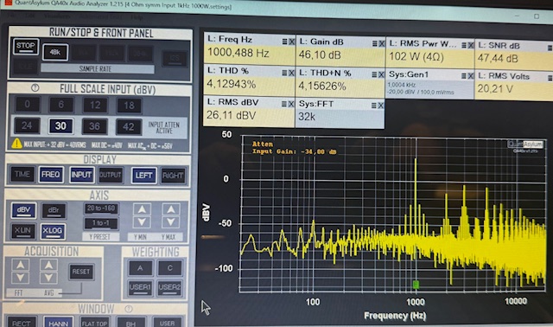Select the dBr axis unit
Image resolution: width=553 pixels, height=327 pixels.
pyautogui.click(x=54, y=210)
